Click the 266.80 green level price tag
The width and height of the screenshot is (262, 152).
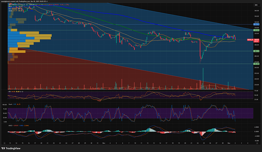click(256, 64)
